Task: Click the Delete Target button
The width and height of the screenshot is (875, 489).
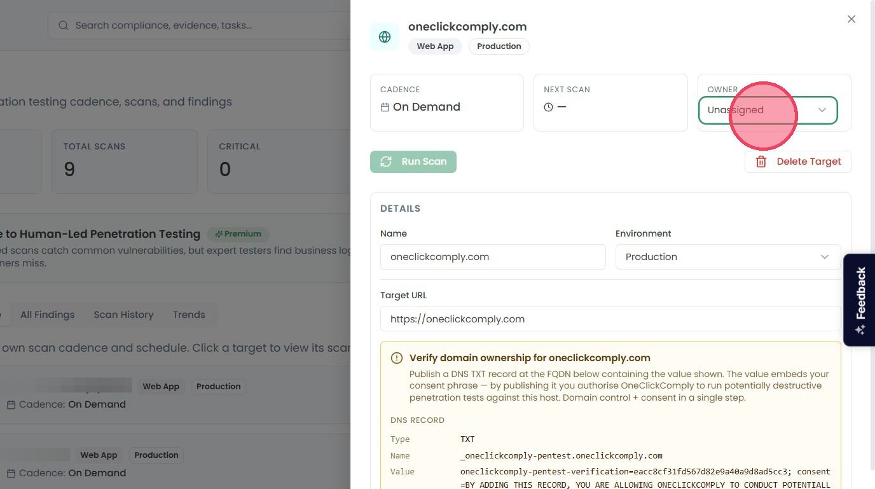Action: [x=798, y=162]
